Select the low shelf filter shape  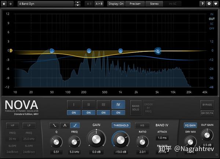click(54, 125)
